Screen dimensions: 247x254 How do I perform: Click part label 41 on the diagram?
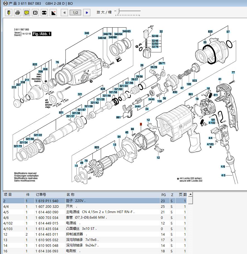pos(220,79)
